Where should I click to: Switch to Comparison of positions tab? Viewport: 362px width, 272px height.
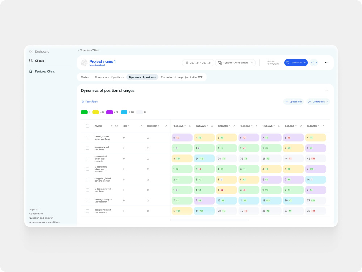click(x=109, y=77)
